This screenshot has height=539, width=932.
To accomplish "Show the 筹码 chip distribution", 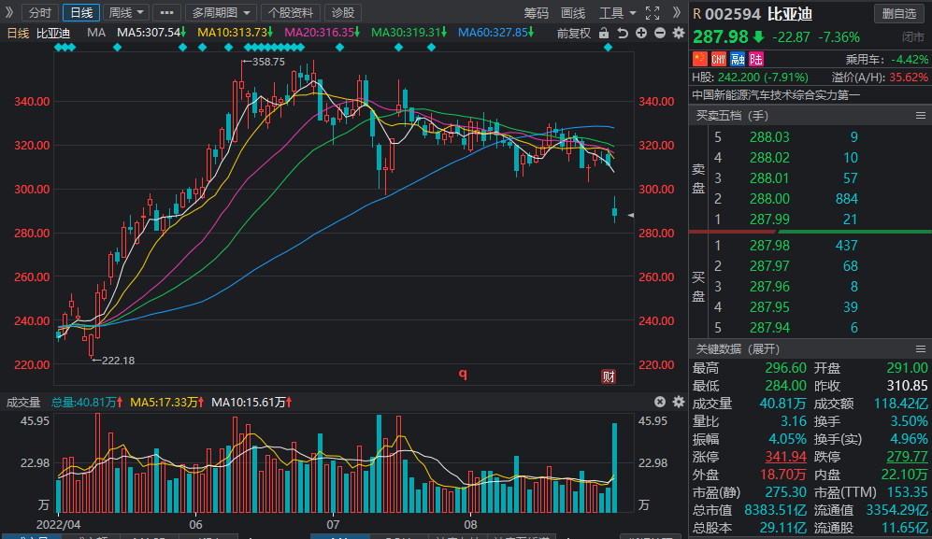I will [x=536, y=13].
